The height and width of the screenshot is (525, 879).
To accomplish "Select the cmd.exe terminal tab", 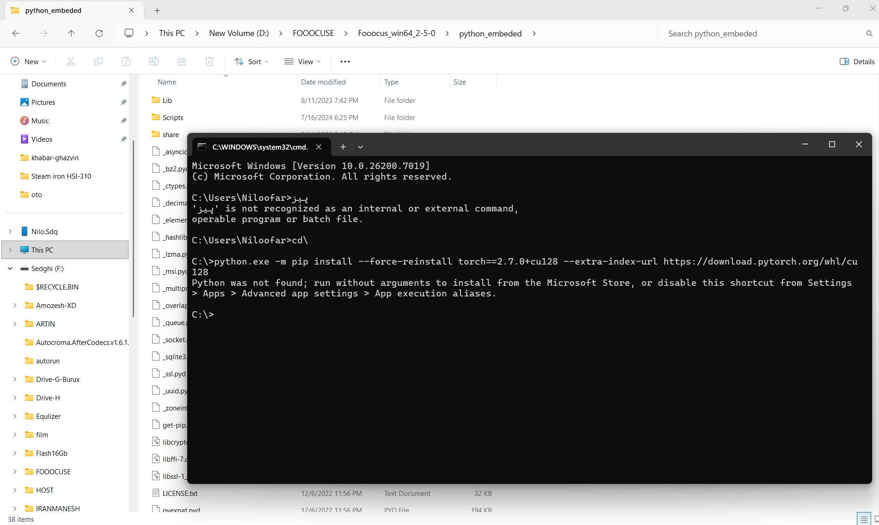I will (x=259, y=147).
